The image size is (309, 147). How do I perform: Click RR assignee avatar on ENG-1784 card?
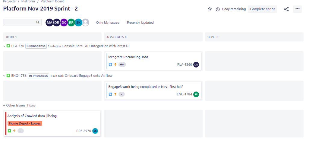click(196, 94)
